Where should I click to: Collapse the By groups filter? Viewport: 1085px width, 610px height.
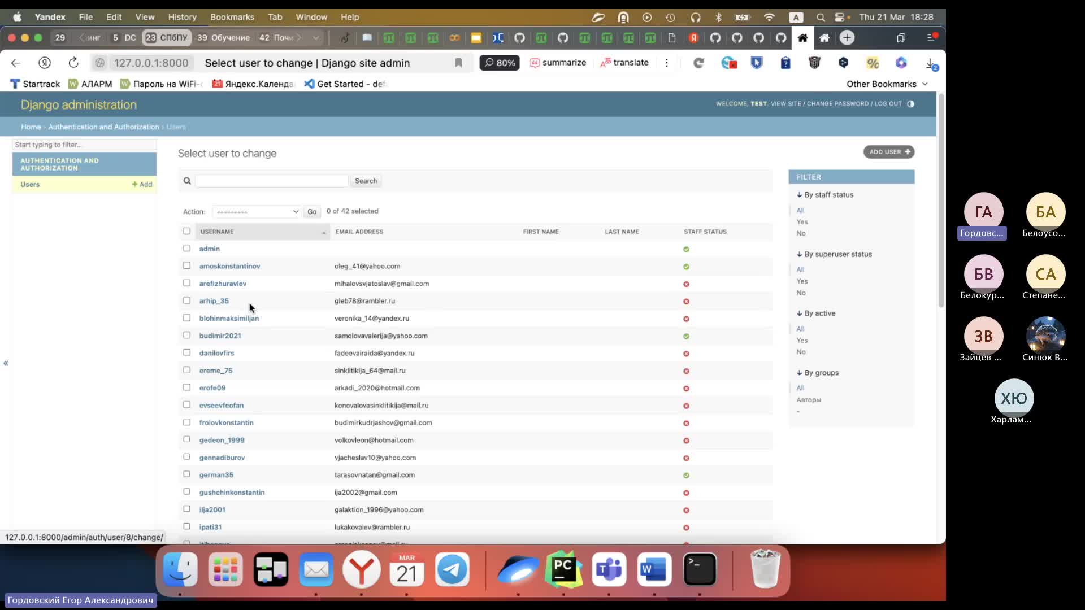coord(818,373)
